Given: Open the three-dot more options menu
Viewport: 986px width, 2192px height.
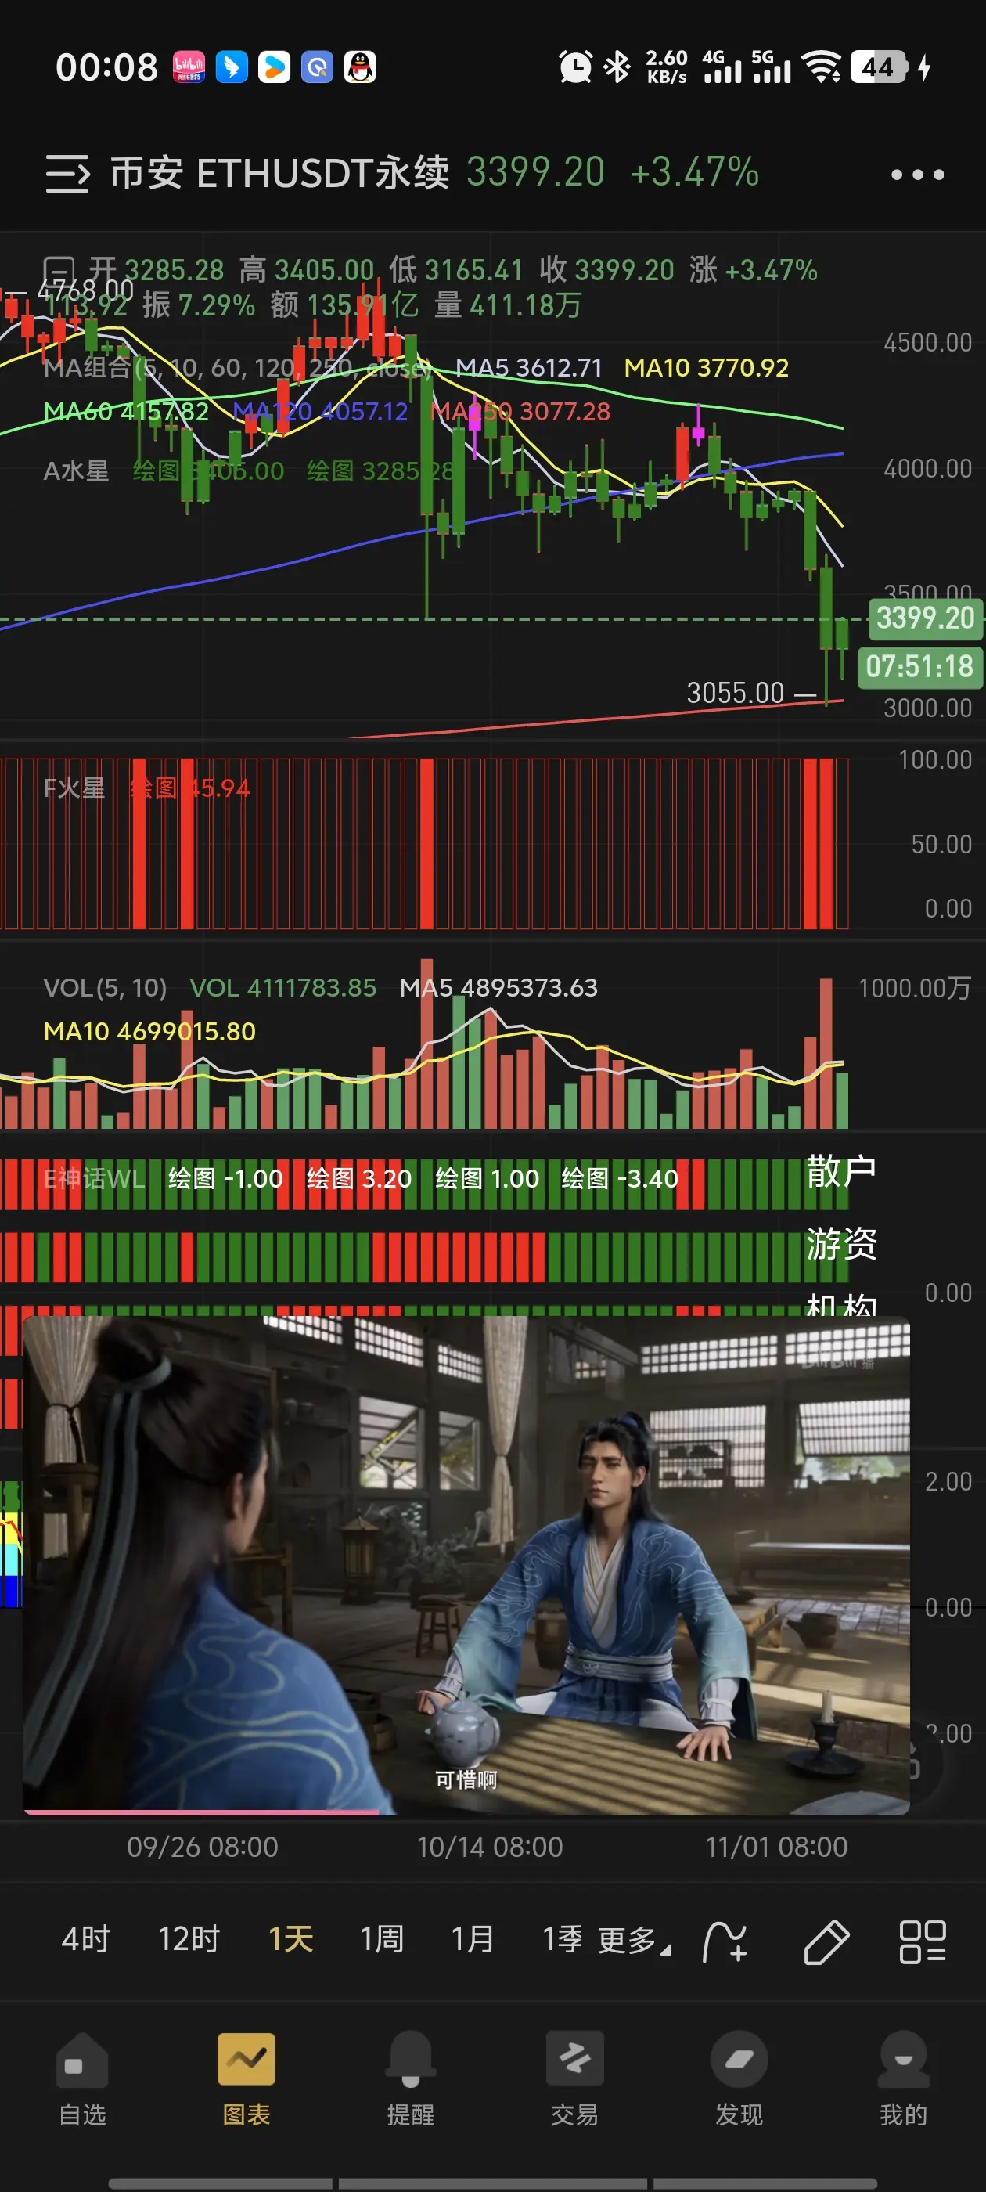Looking at the screenshot, I should pos(917,175).
